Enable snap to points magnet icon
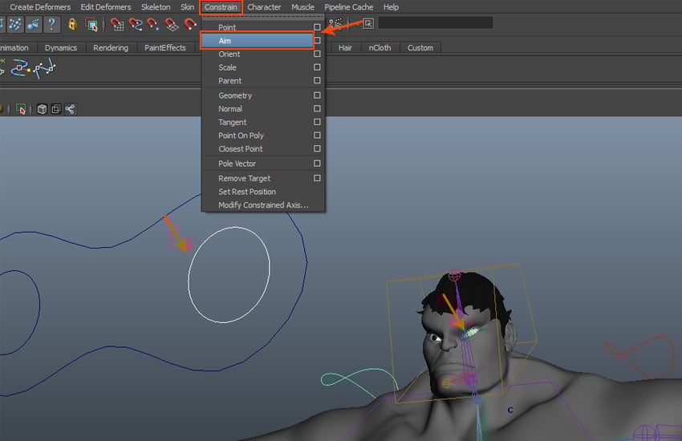682x441 pixels. [x=153, y=24]
